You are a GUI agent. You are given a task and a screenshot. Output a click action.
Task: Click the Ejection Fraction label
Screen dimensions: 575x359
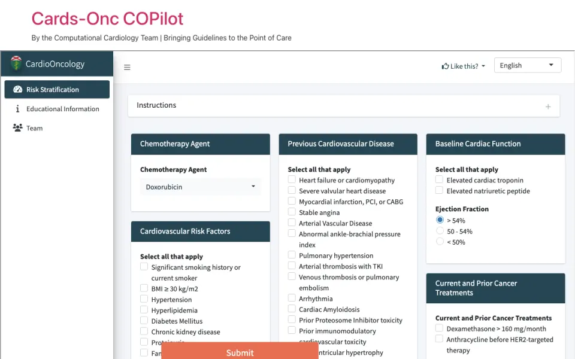[462, 209]
